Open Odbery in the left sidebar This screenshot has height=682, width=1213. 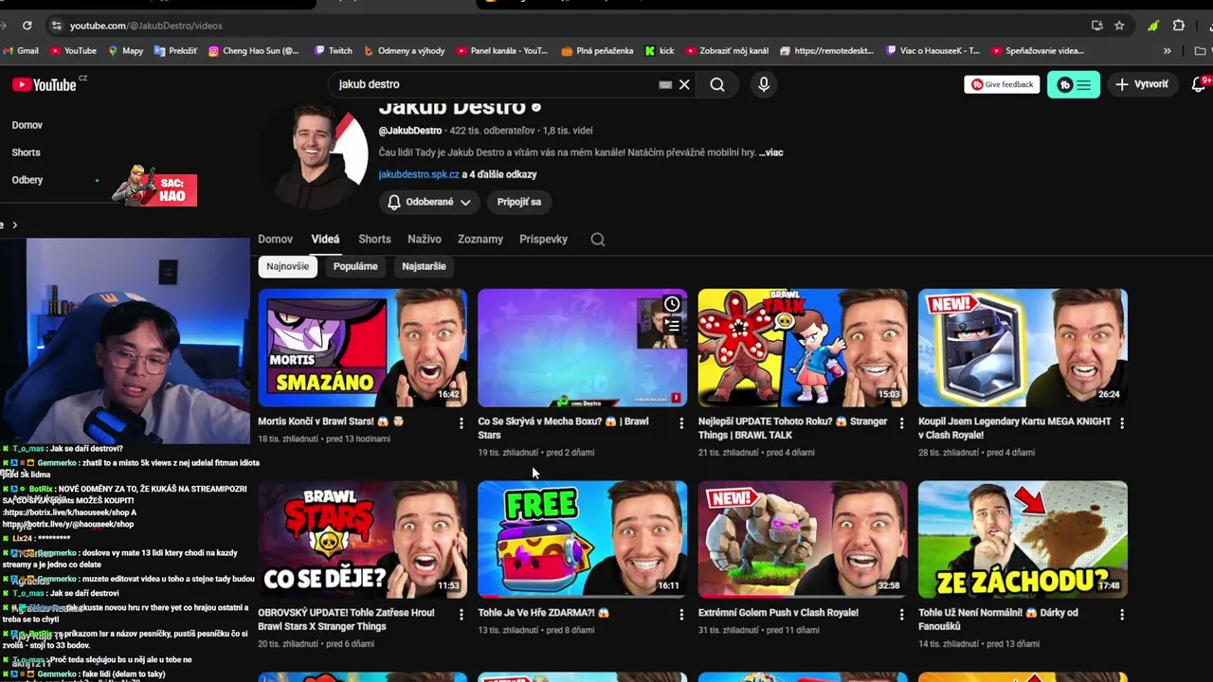[27, 180]
